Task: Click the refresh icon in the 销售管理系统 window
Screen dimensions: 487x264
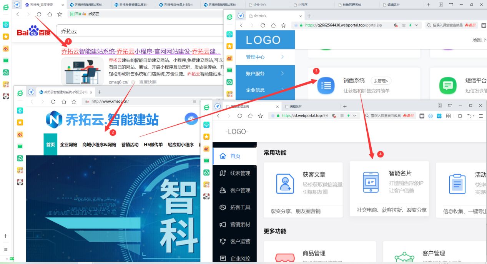Action: tap(240, 115)
